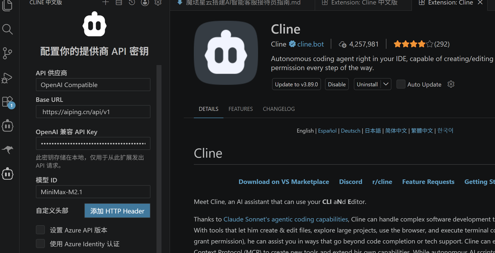Viewport: 495px width, 253px height.
Task: Click the Cline extension logo image
Action: coord(226,53)
